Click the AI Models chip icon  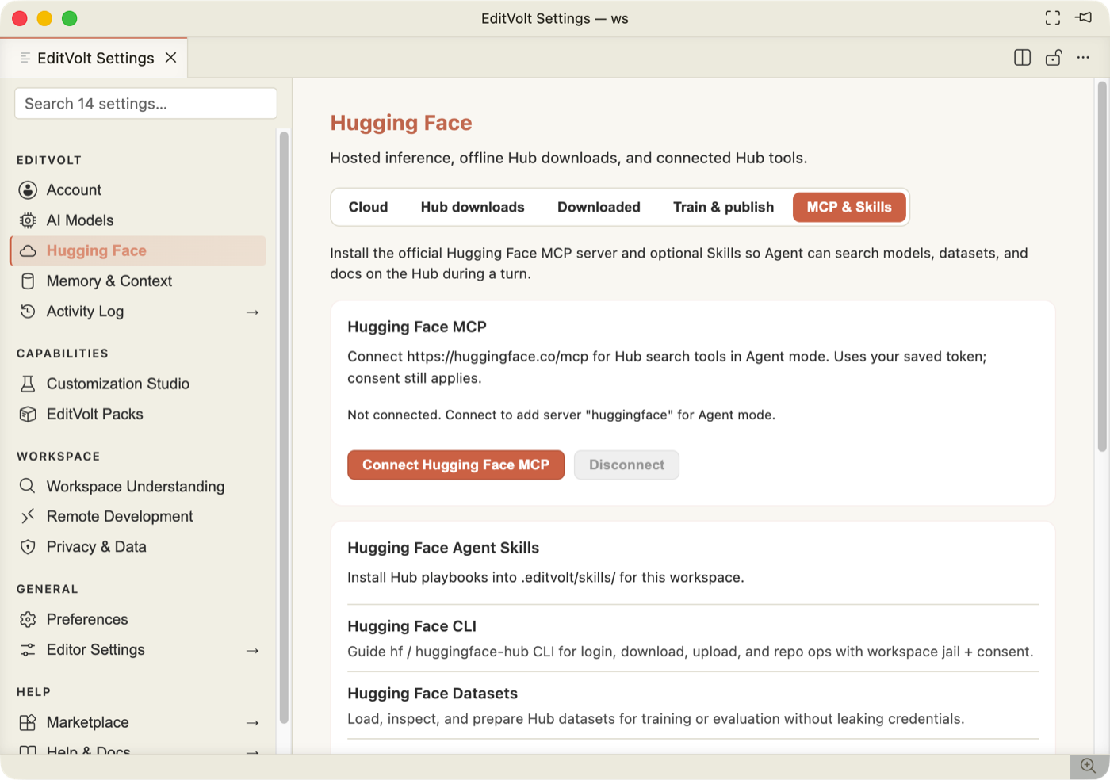click(28, 220)
